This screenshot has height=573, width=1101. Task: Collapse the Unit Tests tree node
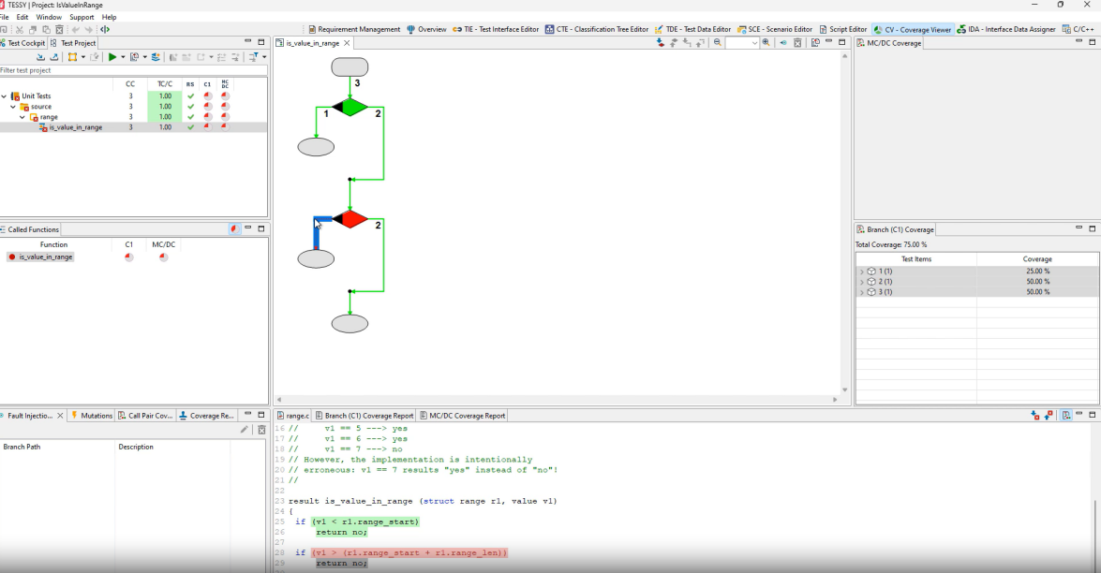(5, 96)
